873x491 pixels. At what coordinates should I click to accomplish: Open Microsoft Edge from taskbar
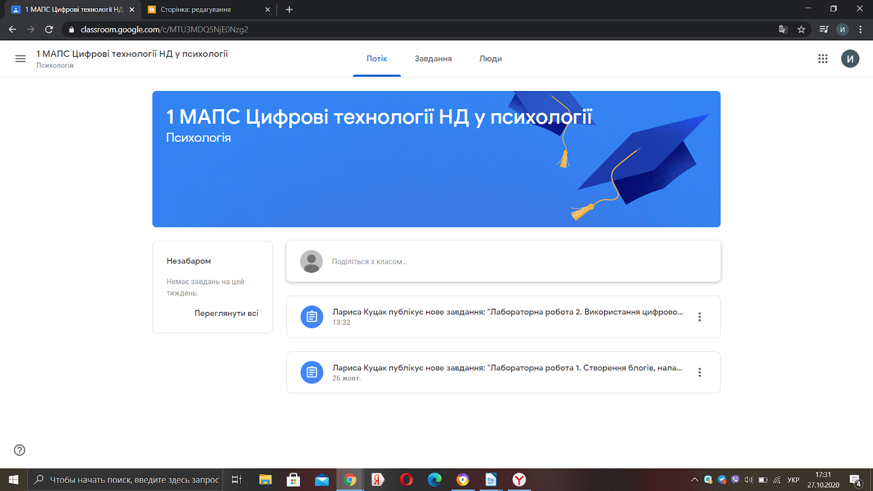pyautogui.click(x=435, y=480)
